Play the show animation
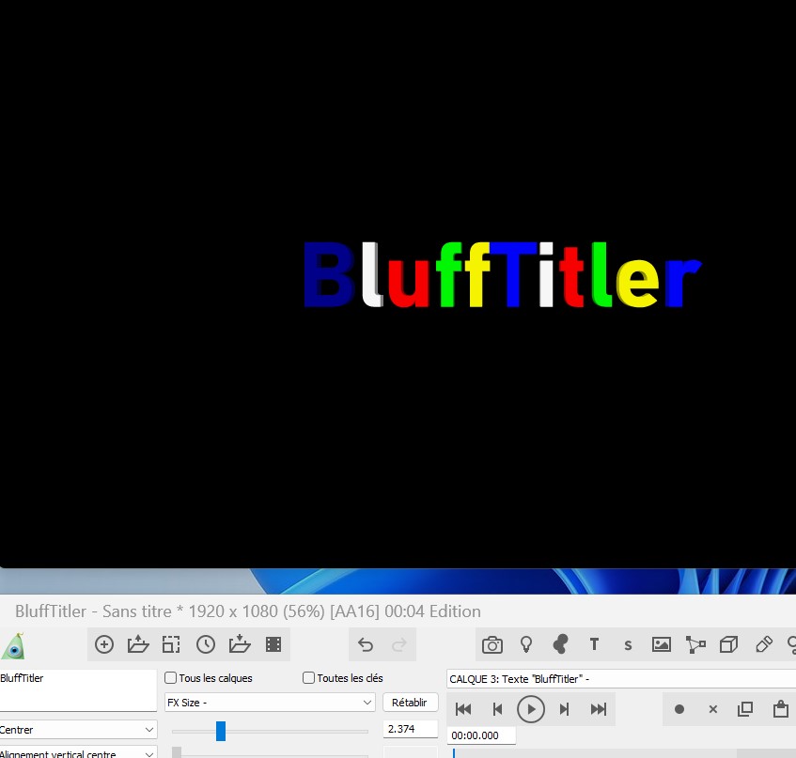The width and height of the screenshot is (796, 758). (530, 709)
